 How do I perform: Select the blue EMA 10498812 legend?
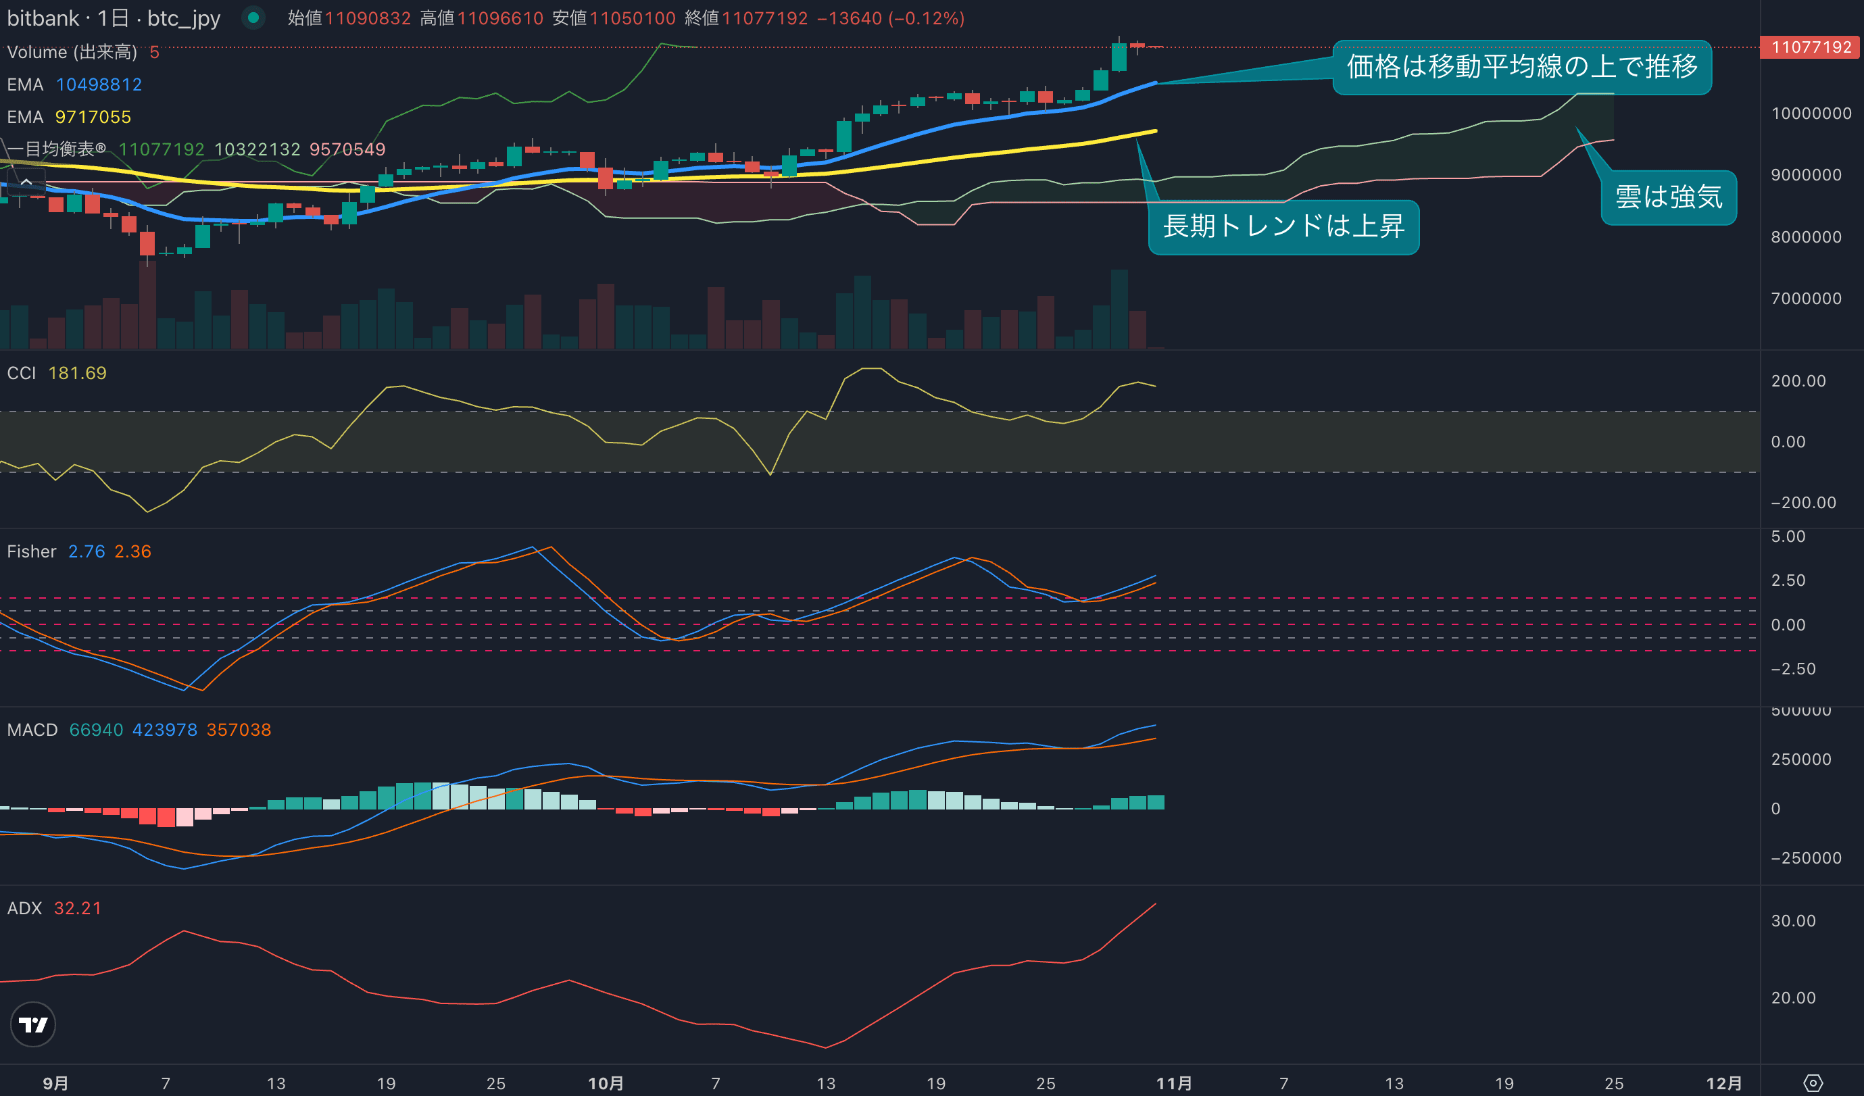pos(74,84)
